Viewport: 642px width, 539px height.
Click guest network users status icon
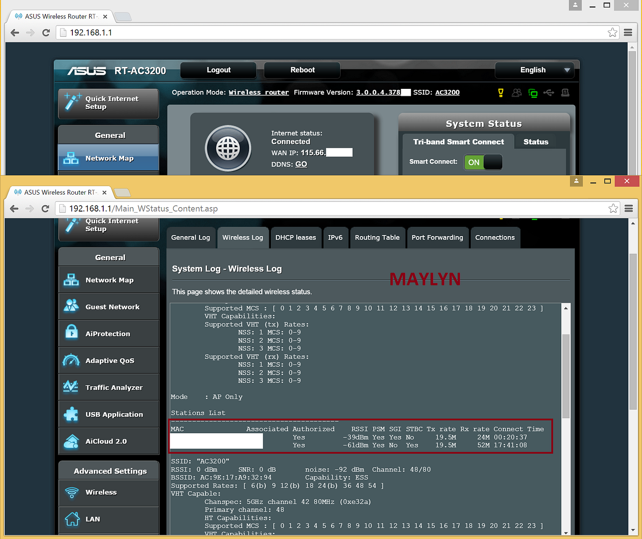tap(517, 93)
